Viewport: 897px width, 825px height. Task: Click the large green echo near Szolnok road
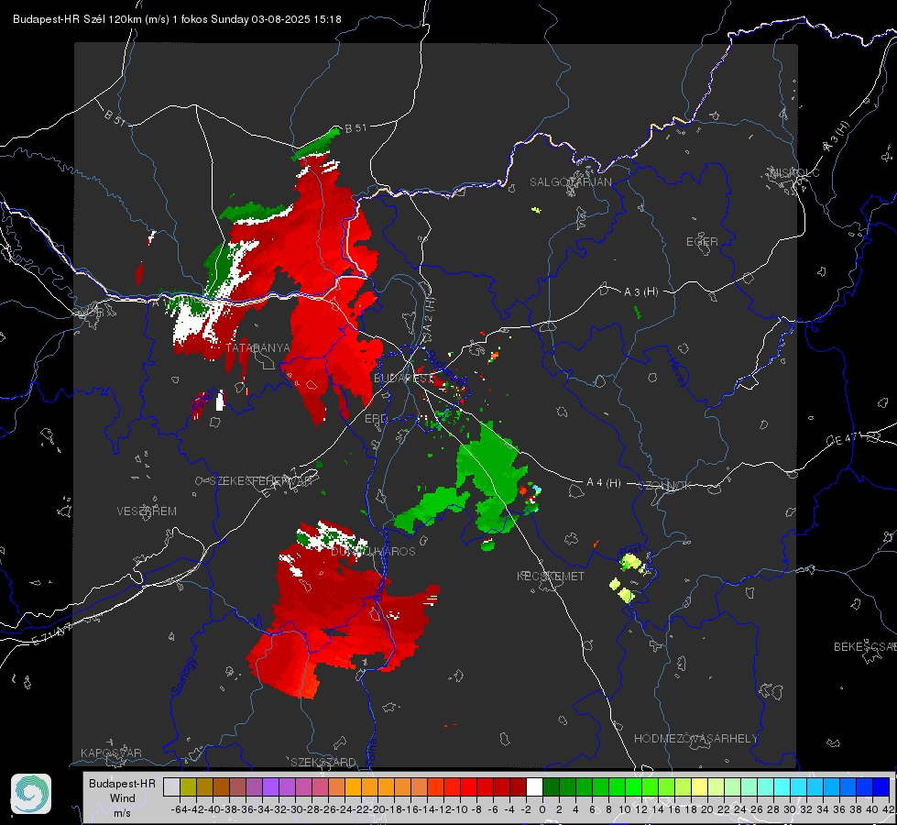[492, 478]
